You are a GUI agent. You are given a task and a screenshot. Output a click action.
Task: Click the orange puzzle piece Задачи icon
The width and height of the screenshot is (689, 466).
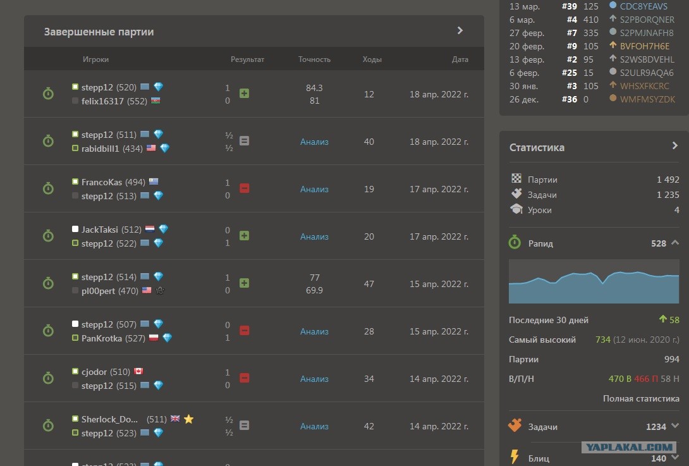(515, 426)
